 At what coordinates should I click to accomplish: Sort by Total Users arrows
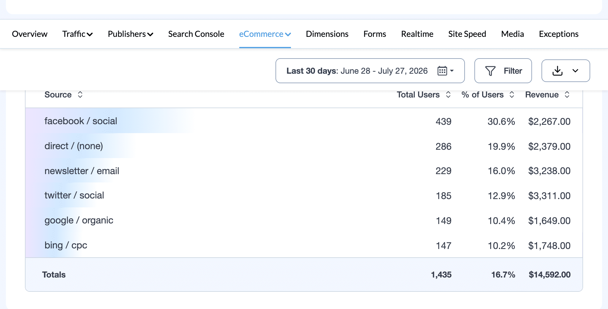pyautogui.click(x=448, y=94)
